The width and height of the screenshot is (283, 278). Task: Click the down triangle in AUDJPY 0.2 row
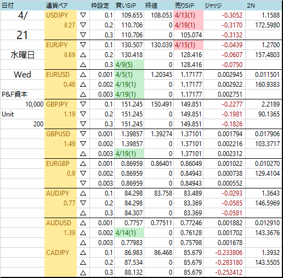point(83,203)
